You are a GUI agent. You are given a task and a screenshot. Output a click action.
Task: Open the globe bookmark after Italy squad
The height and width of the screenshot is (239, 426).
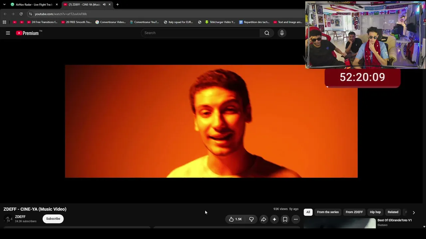[200, 22]
